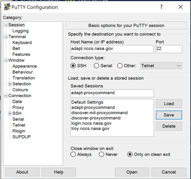191x179 pixels.
Task: Click the Load button
Action: (169, 104)
